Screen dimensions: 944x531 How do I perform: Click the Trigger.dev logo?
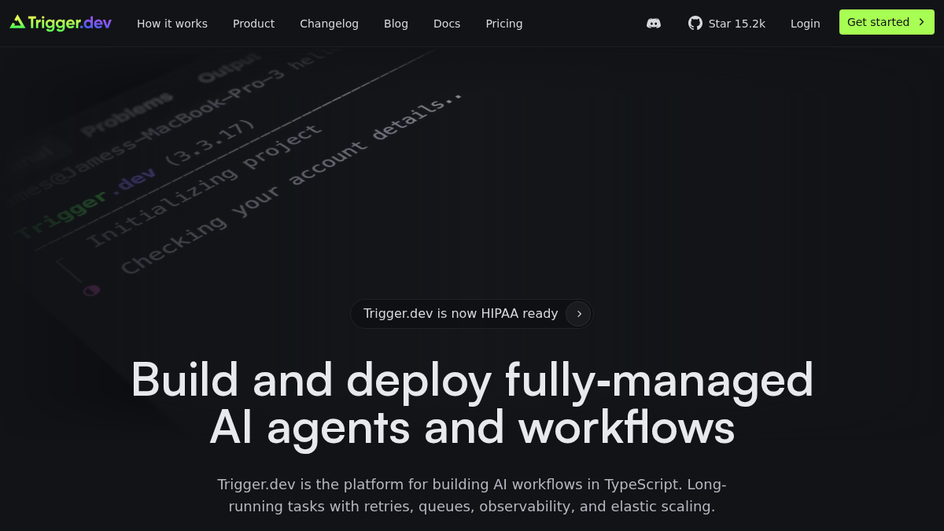pos(61,23)
